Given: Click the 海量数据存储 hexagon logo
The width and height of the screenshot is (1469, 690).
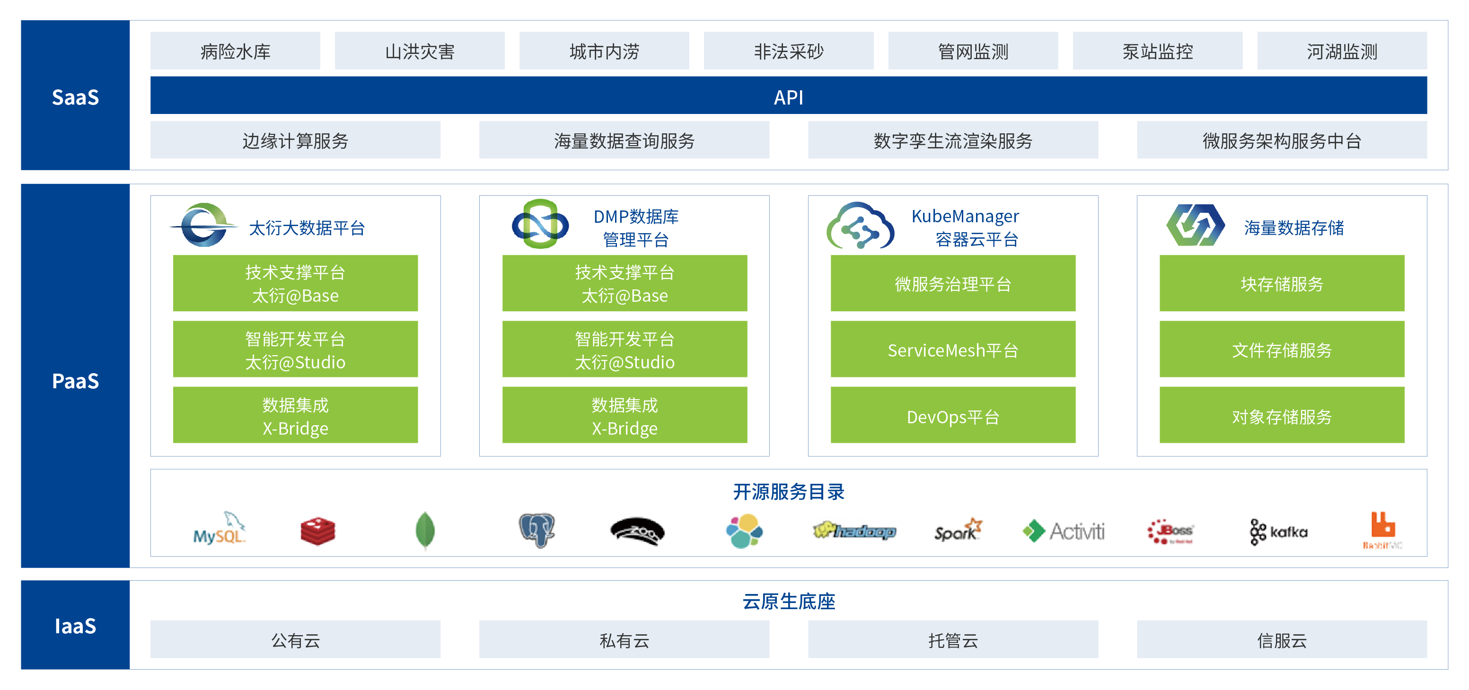Looking at the screenshot, I should tap(1195, 225).
